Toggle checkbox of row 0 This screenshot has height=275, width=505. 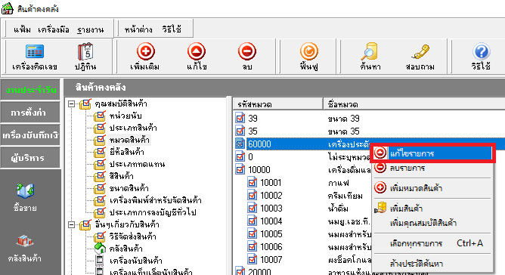click(240, 156)
